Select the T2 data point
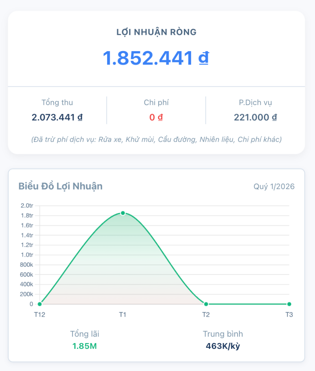Screen dimensions: 315x371 pos(206,304)
